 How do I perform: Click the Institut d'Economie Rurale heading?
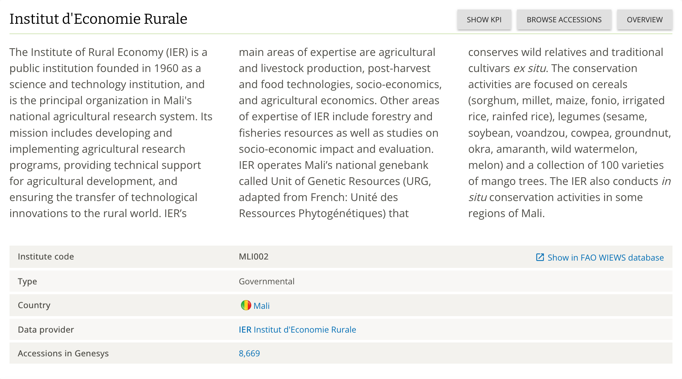pos(98,19)
